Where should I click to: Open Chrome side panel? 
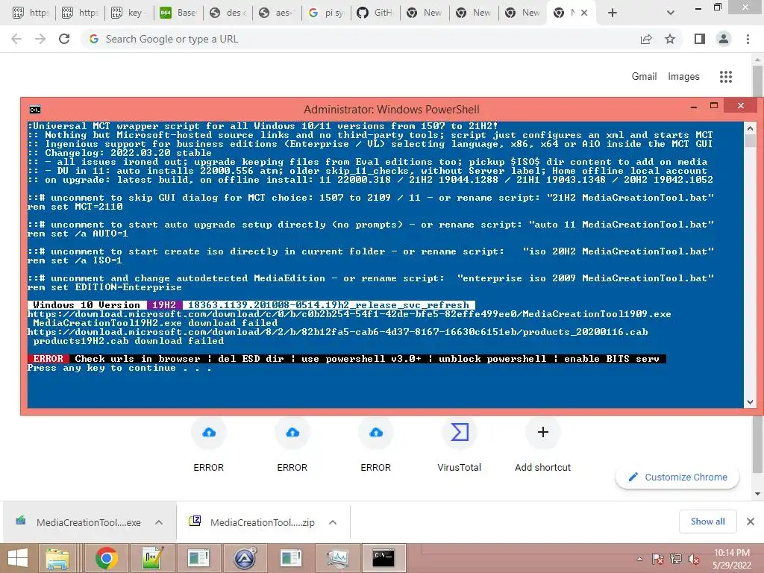(700, 39)
